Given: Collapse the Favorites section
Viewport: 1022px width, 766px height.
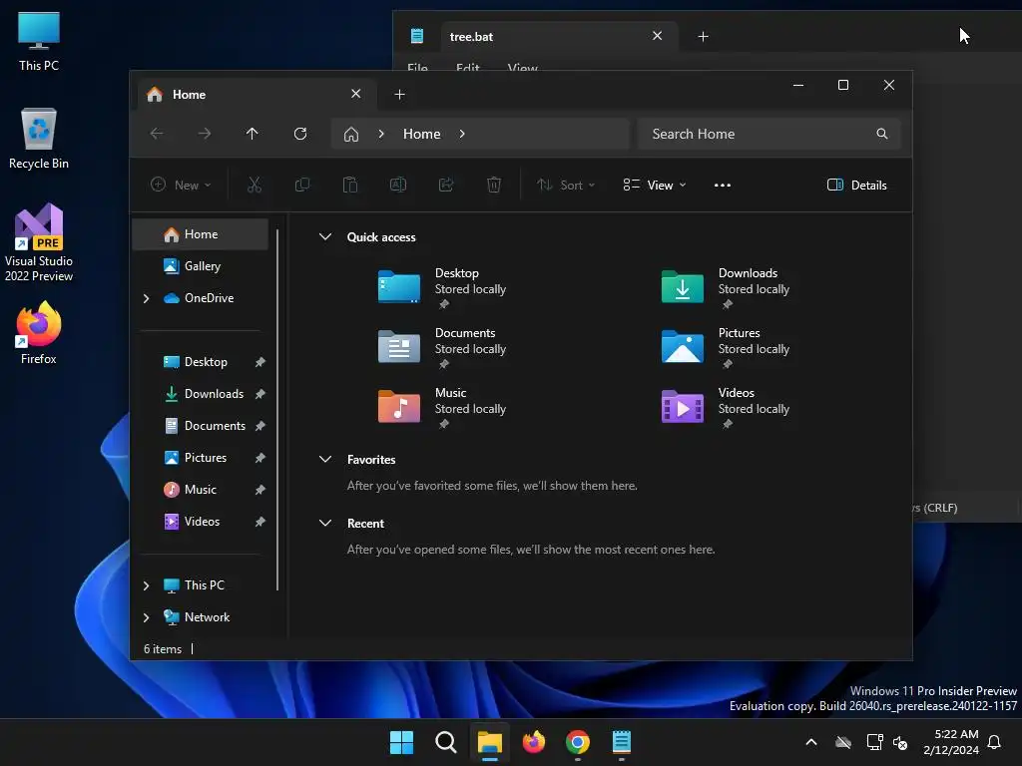Looking at the screenshot, I should 325,459.
